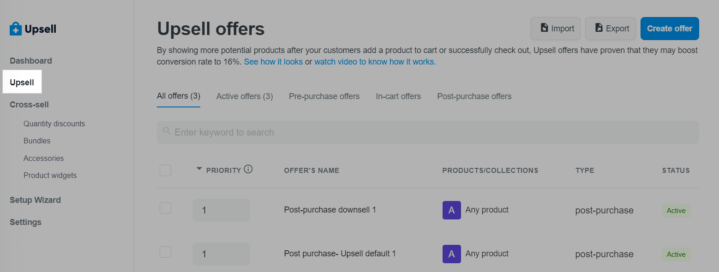Switch to the Active offers tab
This screenshot has height=272, width=719.
tap(245, 96)
